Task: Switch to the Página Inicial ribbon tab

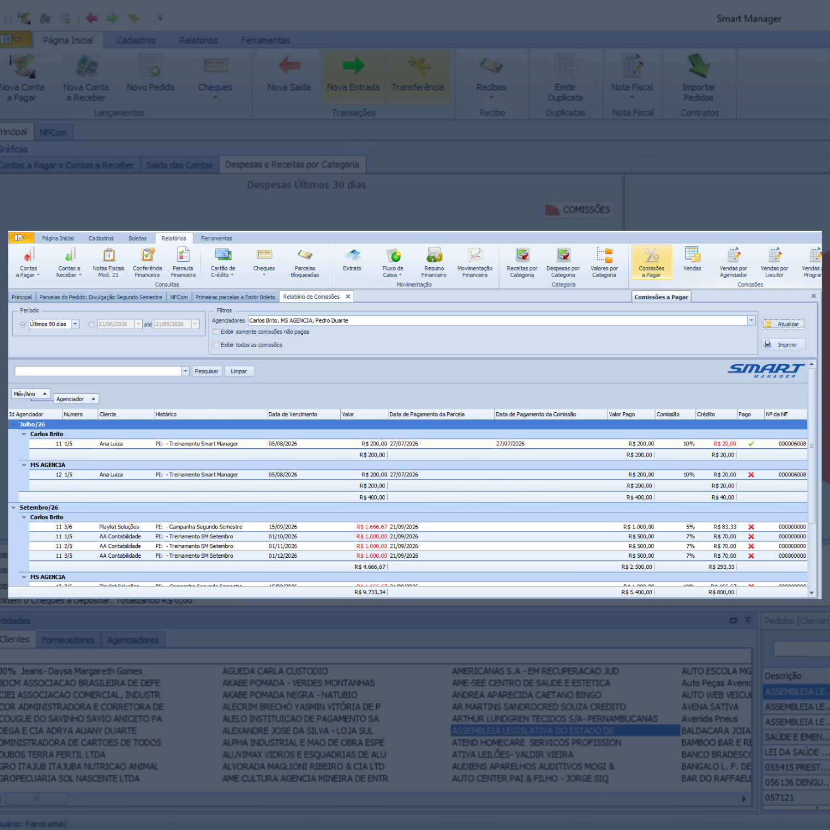Action: [58, 238]
